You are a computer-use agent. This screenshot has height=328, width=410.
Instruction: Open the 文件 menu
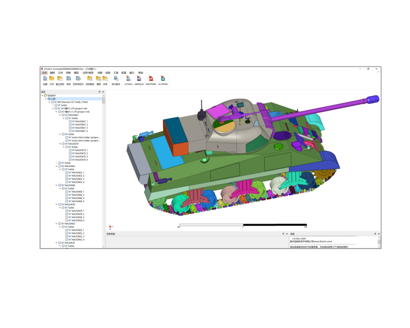44,73
